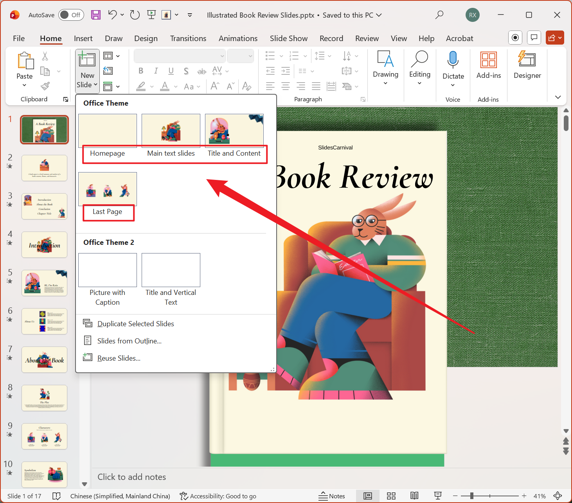Click the Format Painter brush icon
The height and width of the screenshot is (503, 572).
(45, 86)
